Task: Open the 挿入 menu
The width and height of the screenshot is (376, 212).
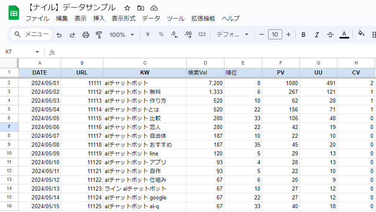Action: [x=99, y=18]
